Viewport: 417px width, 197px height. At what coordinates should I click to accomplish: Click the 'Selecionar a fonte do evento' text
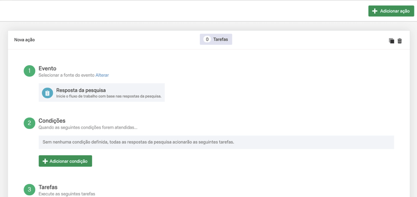(66, 75)
